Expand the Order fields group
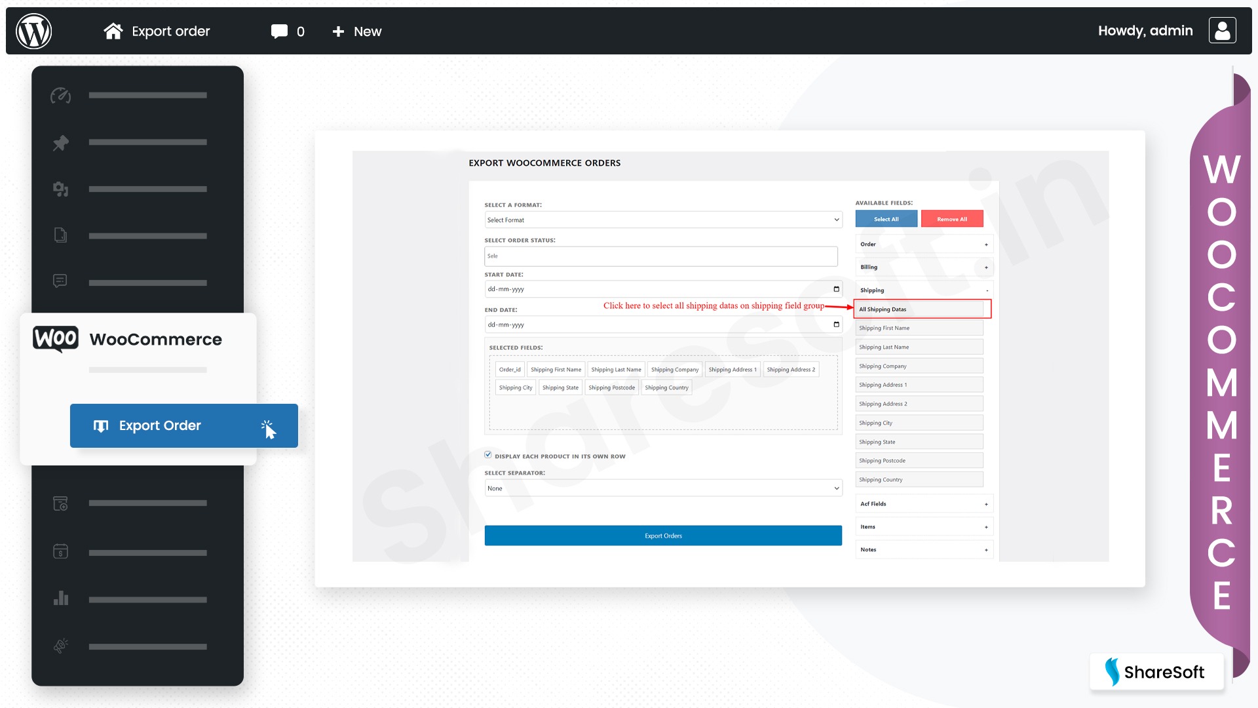1258x708 pixels. (x=924, y=244)
